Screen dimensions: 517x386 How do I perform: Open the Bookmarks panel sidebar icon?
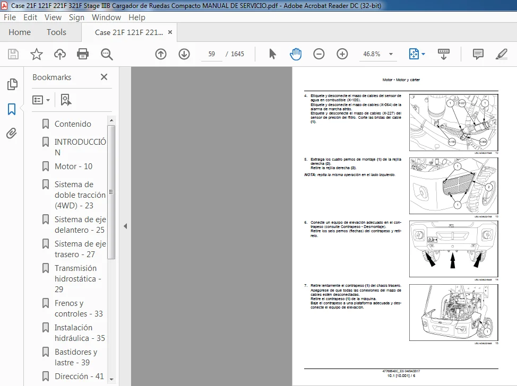[12, 109]
